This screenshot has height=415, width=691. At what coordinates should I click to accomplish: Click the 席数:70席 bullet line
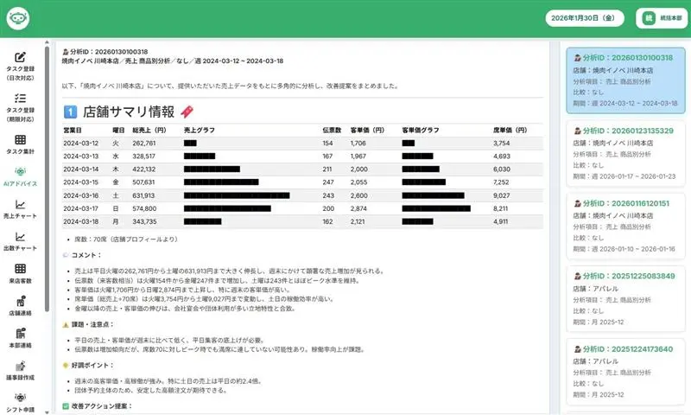pyautogui.click(x=126, y=239)
